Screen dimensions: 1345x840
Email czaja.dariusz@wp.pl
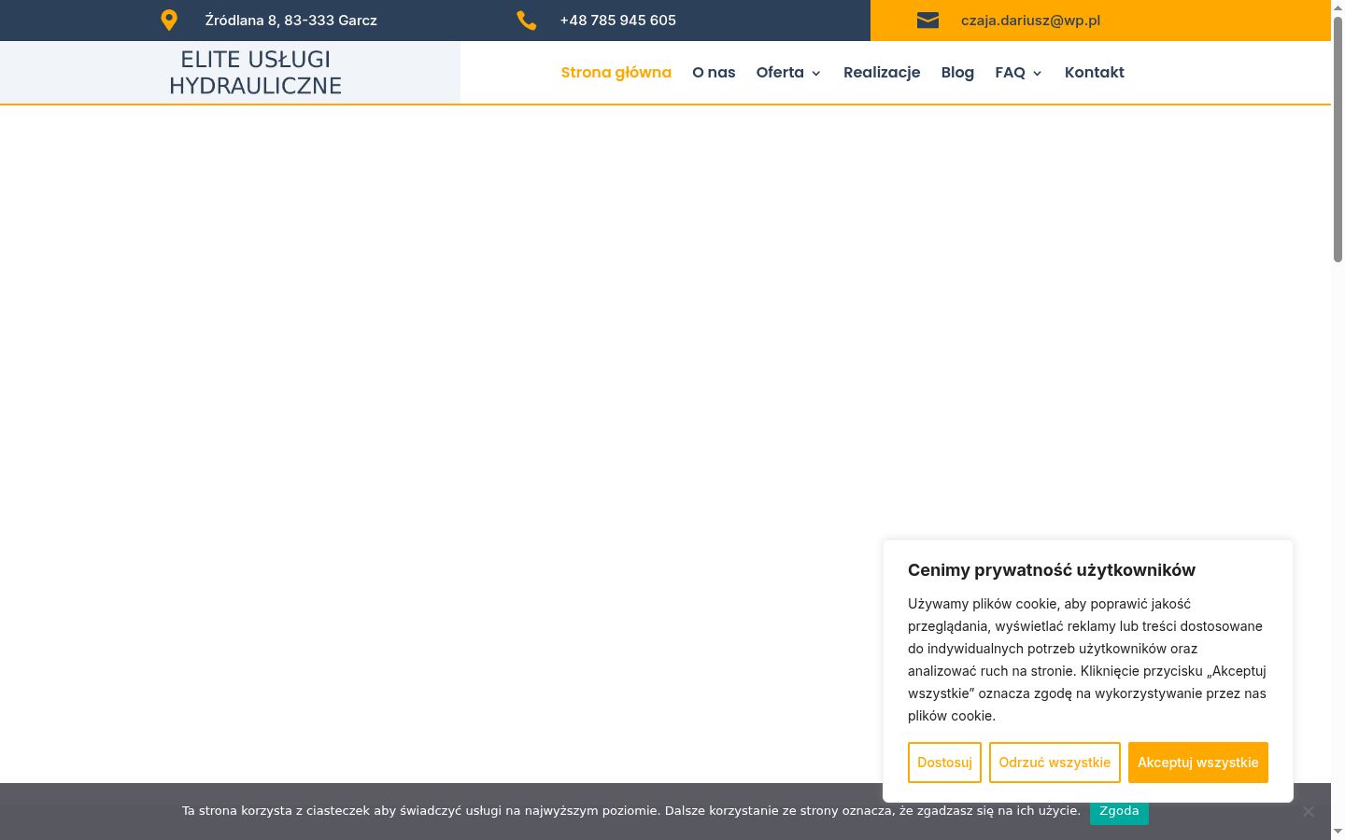point(1030,21)
